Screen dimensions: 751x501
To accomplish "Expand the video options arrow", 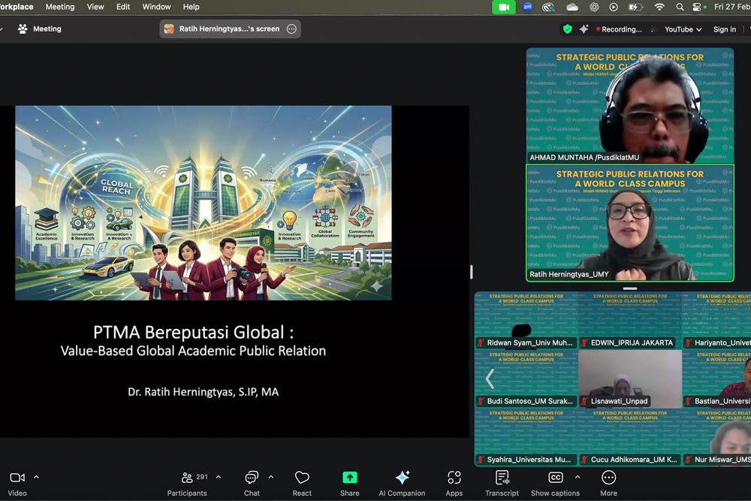I will pyautogui.click(x=36, y=477).
